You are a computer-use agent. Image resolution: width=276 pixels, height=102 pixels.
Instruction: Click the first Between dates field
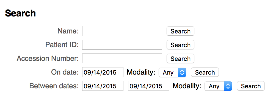tap(103, 86)
